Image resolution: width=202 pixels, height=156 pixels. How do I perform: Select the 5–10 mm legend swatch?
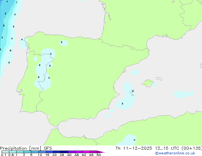[x=35, y=152]
